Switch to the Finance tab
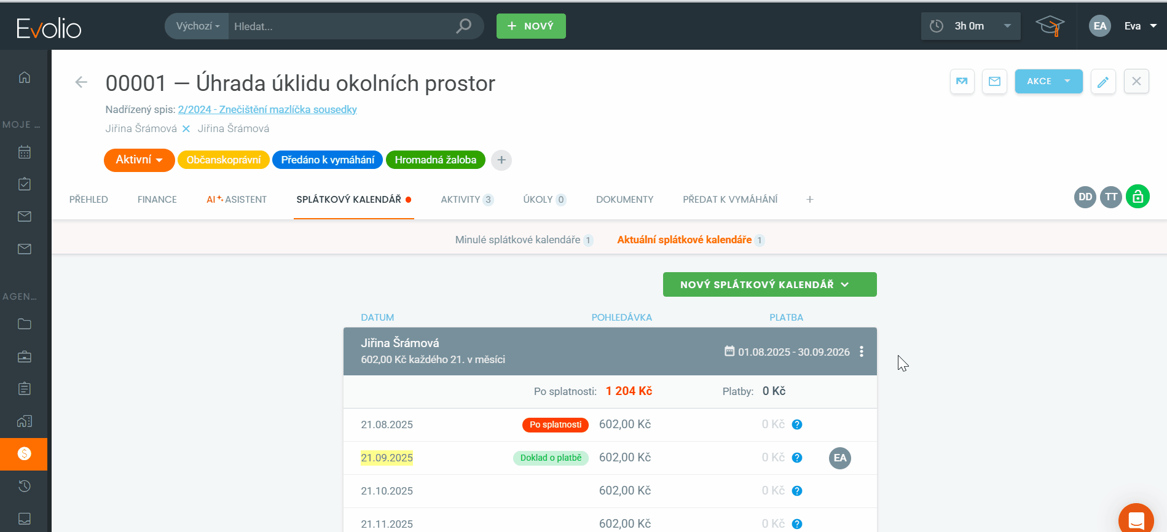 [157, 200]
